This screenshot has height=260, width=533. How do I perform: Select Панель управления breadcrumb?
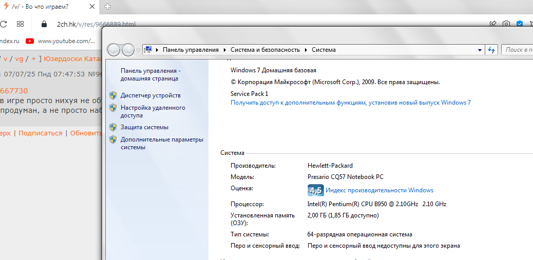point(191,50)
